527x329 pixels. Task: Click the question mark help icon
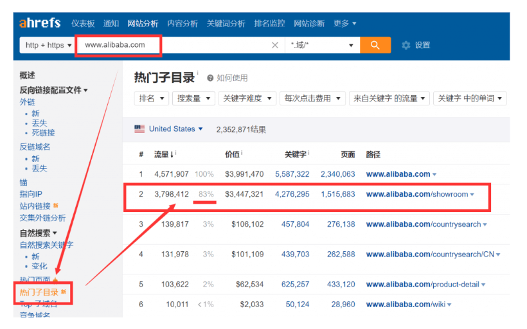210,78
